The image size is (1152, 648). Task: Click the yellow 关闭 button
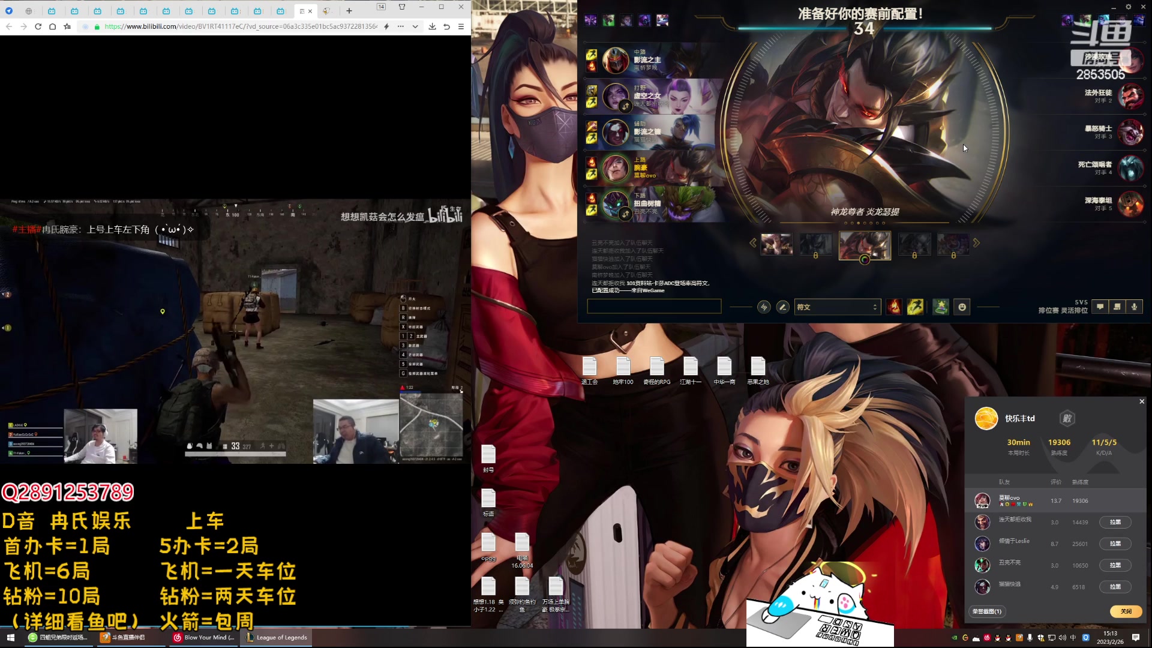coord(1126,611)
